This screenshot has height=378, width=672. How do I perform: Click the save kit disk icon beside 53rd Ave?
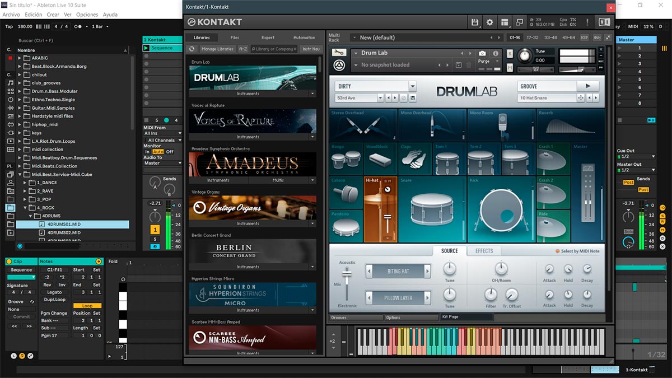[413, 98]
